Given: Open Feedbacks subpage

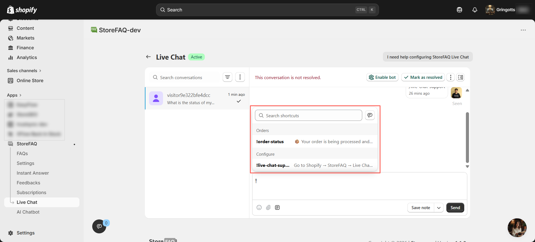Looking at the screenshot, I should [x=28, y=183].
